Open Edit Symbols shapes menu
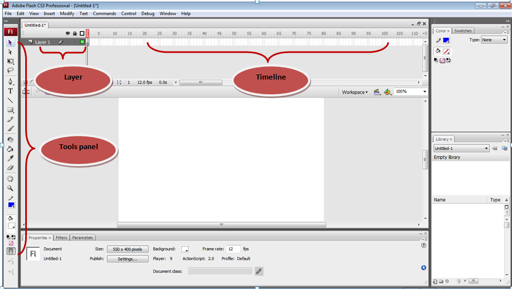Viewport: 512px width, 289px height. tap(387, 92)
